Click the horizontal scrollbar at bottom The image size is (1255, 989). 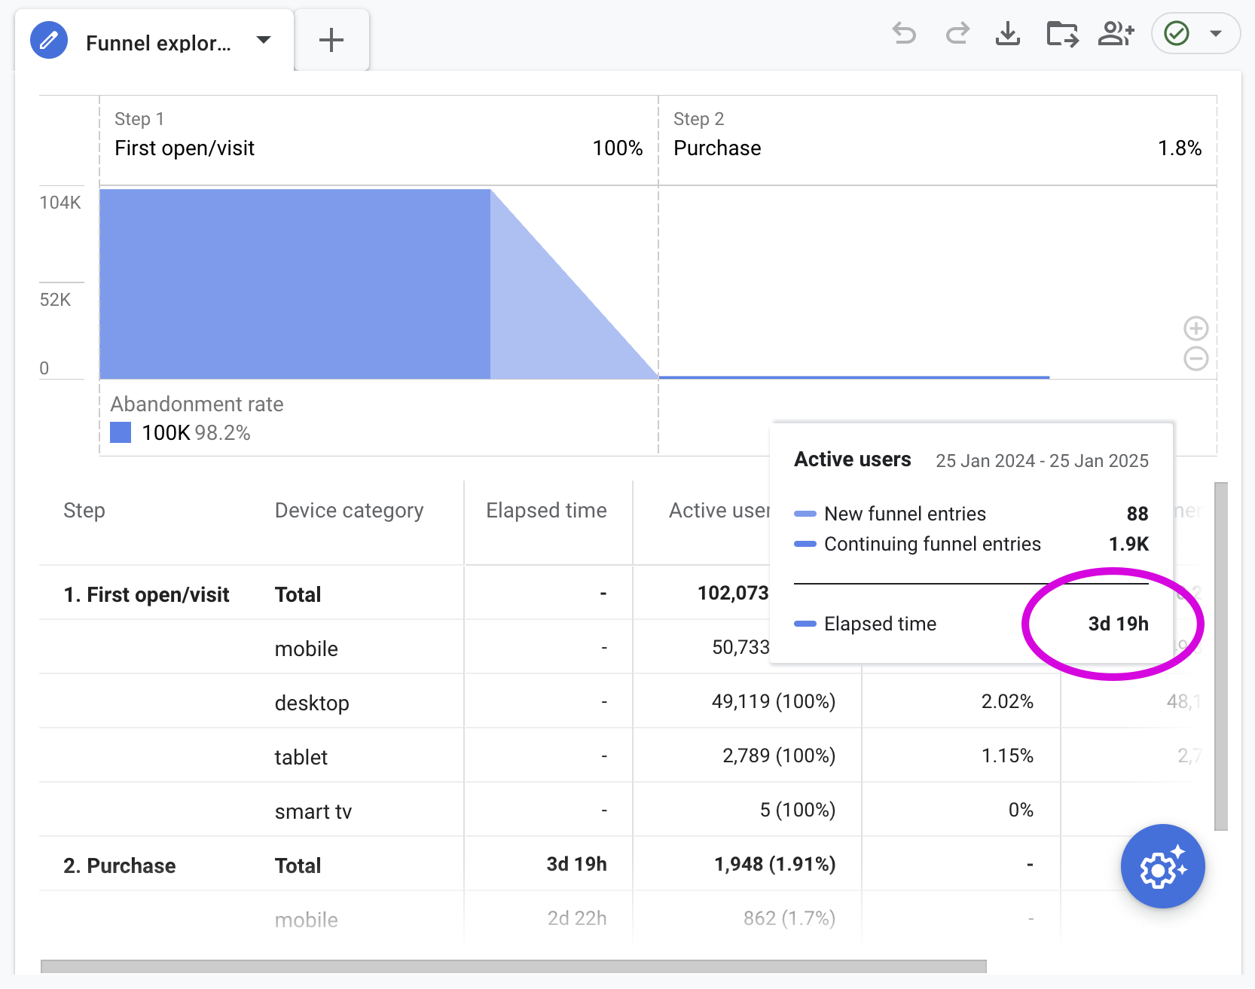tap(514, 966)
